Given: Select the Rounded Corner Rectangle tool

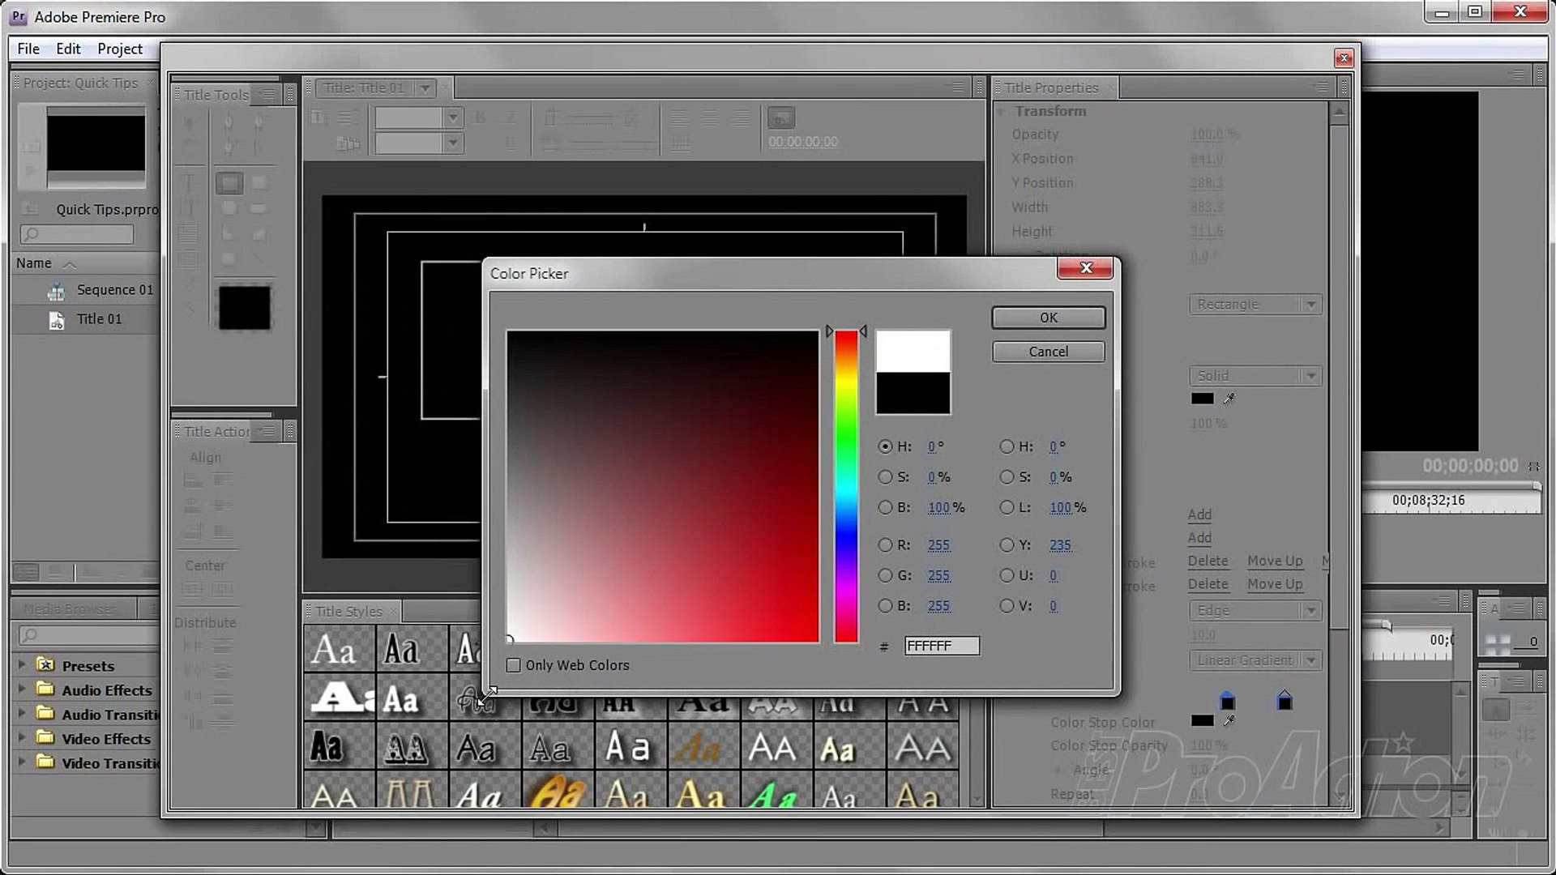Looking at the screenshot, I should 259,183.
